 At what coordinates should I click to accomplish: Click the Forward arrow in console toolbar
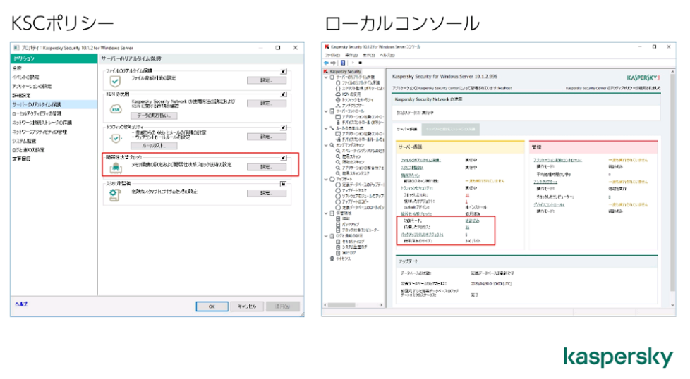(333, 63)
